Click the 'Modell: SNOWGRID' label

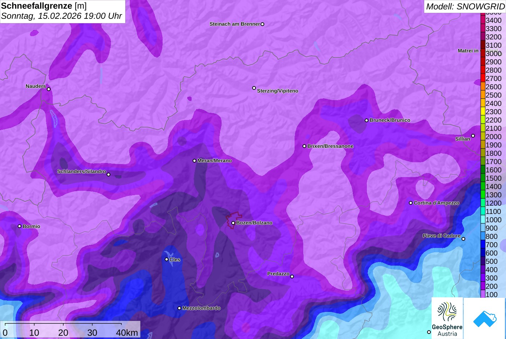coord(465,7)
